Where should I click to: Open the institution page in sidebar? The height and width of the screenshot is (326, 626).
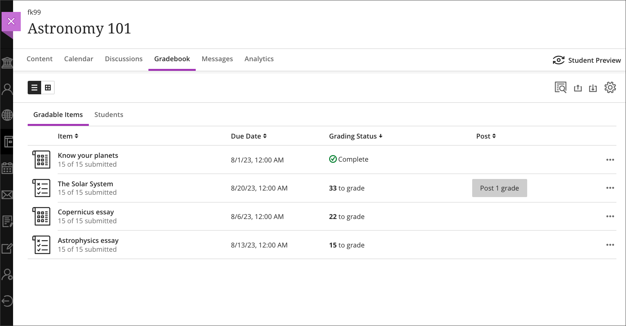7,63
